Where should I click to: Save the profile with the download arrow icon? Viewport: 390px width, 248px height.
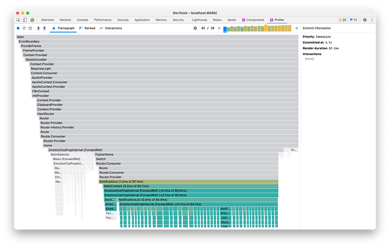tap(44, 28)
